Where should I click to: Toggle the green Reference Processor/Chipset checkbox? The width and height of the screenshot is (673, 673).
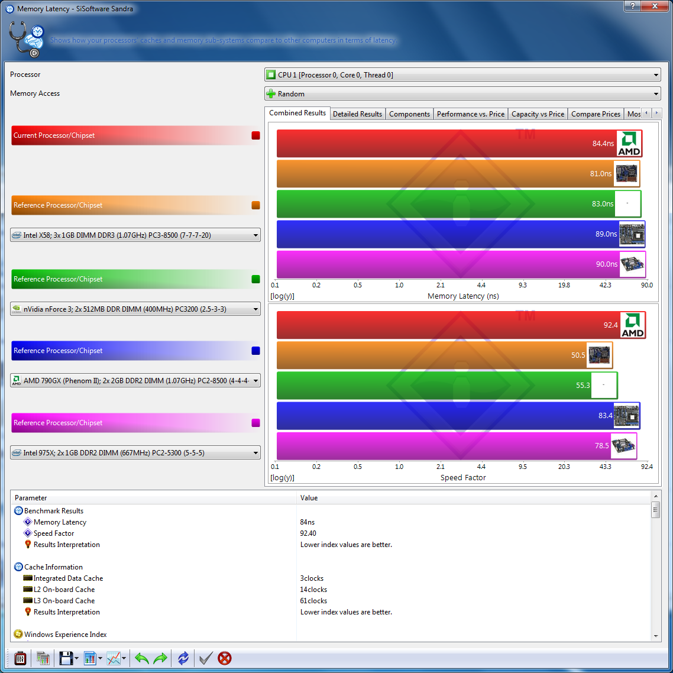[x=256, y=279]
